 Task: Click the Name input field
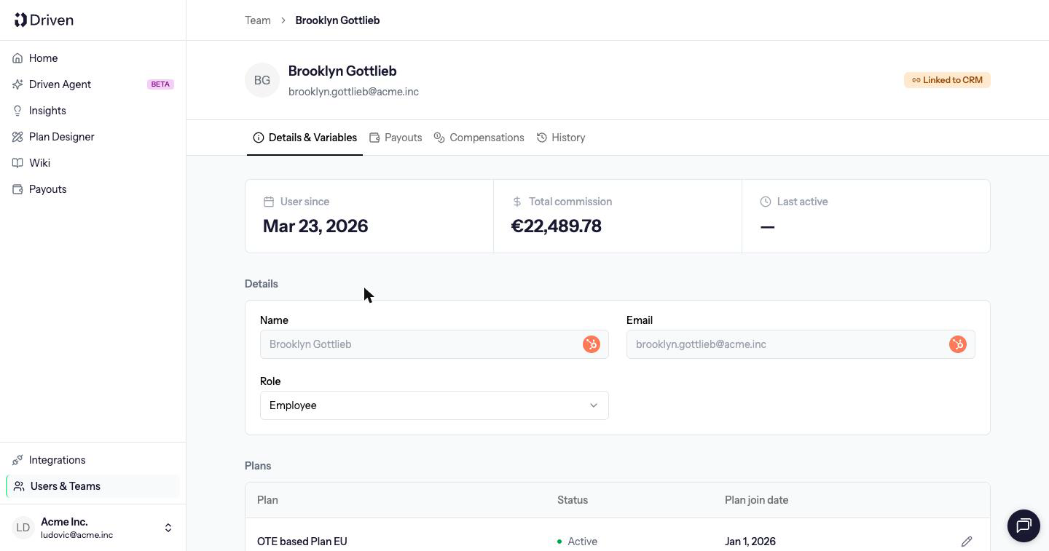(434, 344)
